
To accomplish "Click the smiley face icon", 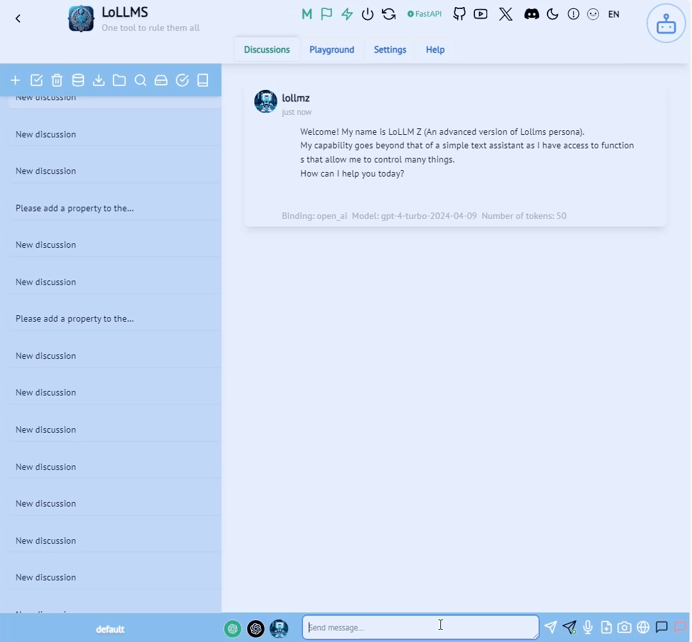I will pos(593,15).
